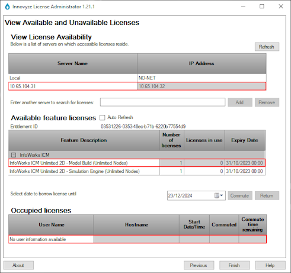Viewport: 291px width, 273px height.
Task: Select the Simulation Engine license row
Action: point(137,171)
